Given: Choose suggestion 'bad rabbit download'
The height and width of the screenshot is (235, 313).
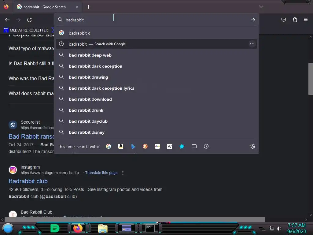Looking at the screenshot, I should tap(156, 99).
